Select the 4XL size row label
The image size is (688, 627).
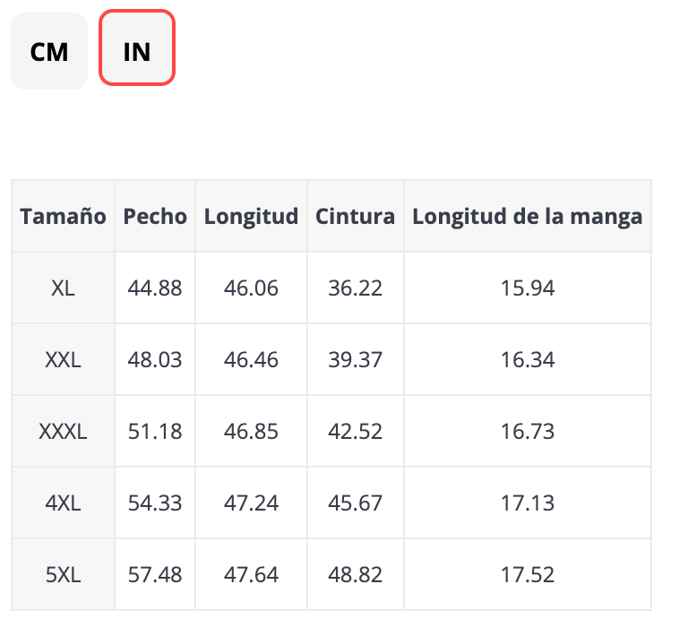click(x=64, y=503)
